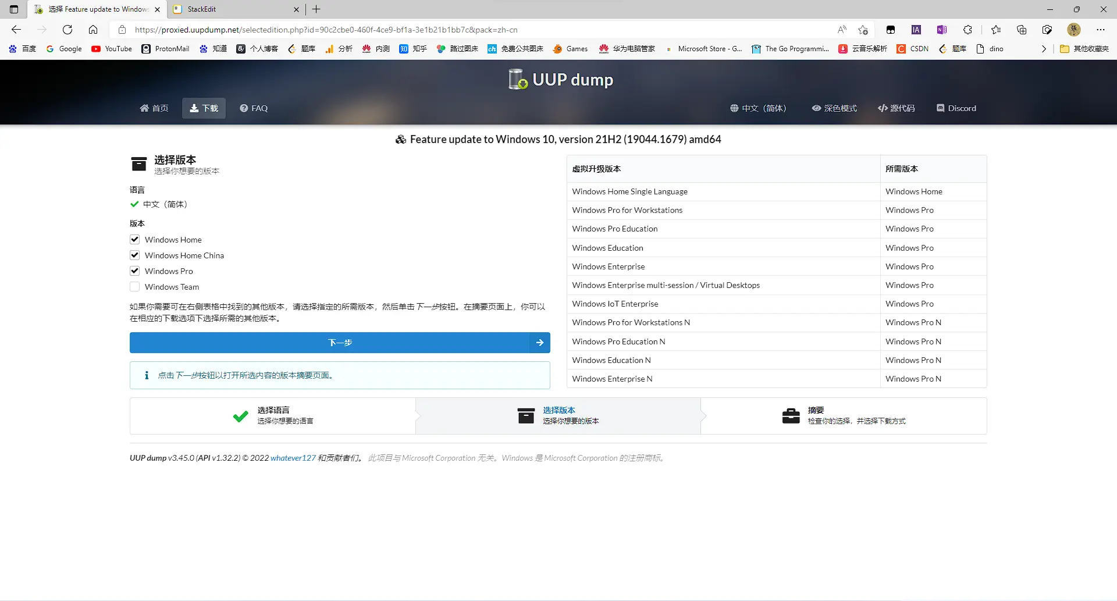Open the 其他收藏夹 folder
Image resolution: width=1117 pixels, height=601 pixels.
(1084, 49)
